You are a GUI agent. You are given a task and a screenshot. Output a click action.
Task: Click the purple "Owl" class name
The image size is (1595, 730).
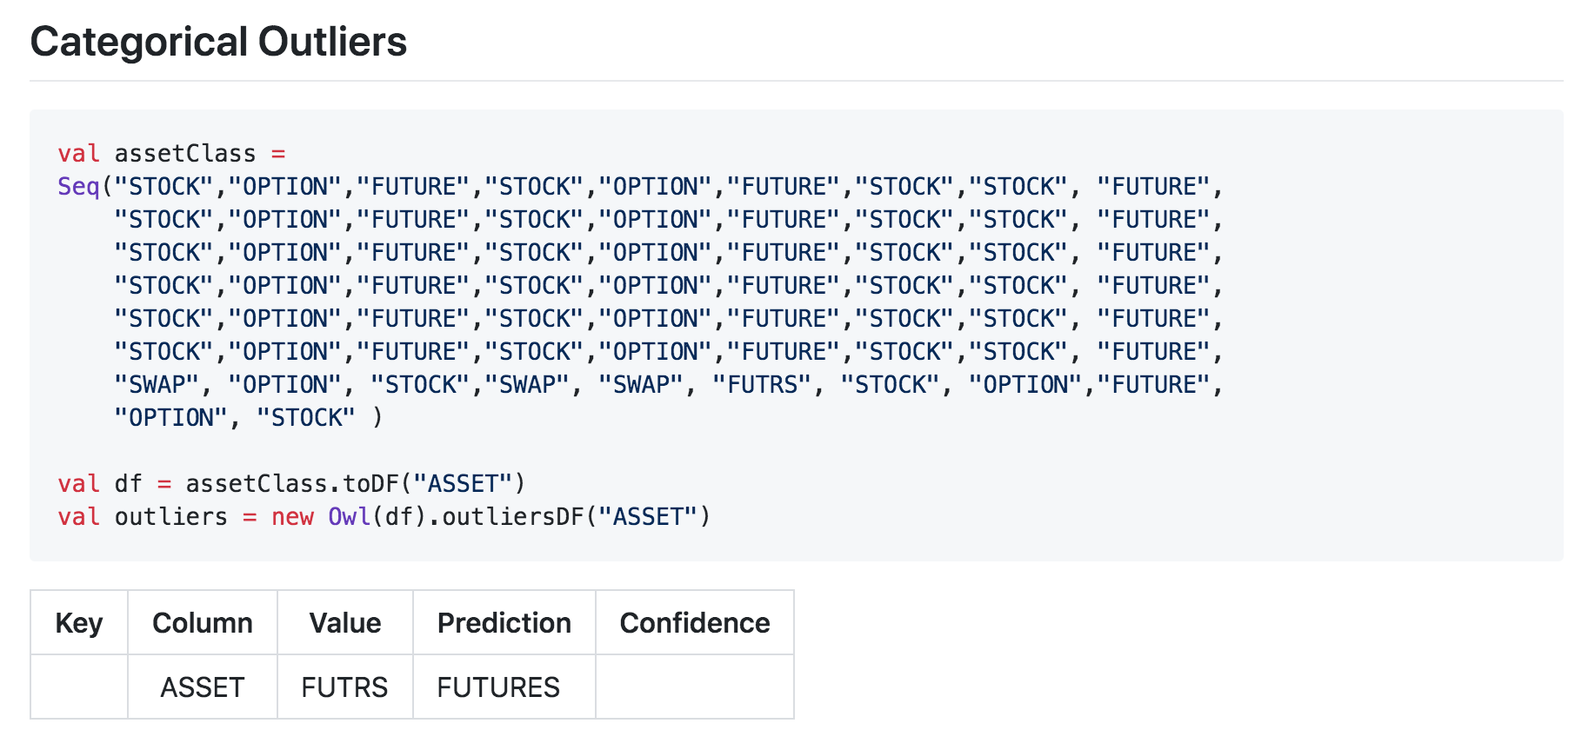(350, 517)
